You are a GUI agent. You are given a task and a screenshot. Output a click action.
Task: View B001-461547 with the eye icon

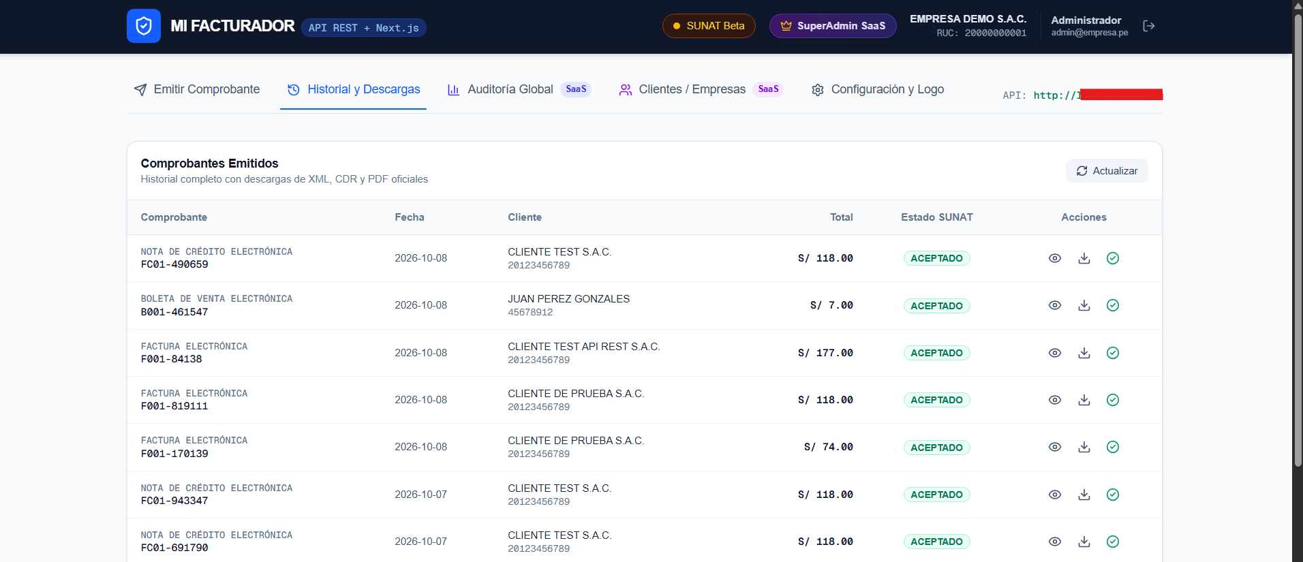1055,305
